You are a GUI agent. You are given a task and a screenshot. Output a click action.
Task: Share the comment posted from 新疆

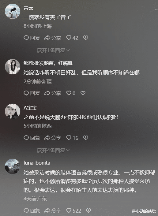pos(53,93)
